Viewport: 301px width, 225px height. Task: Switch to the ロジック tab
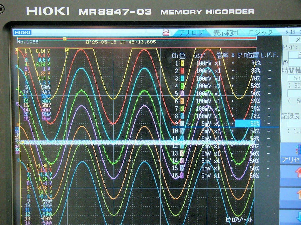(261, 32)
